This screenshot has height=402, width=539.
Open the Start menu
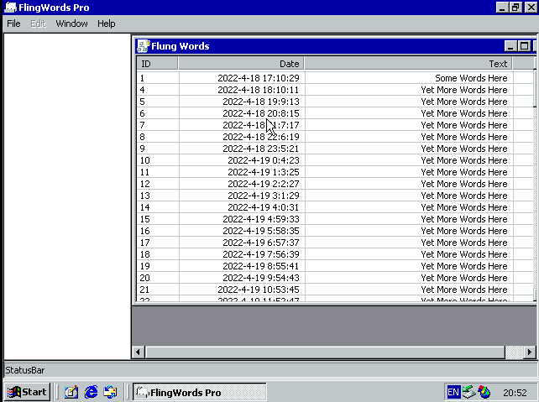point(28,392)
